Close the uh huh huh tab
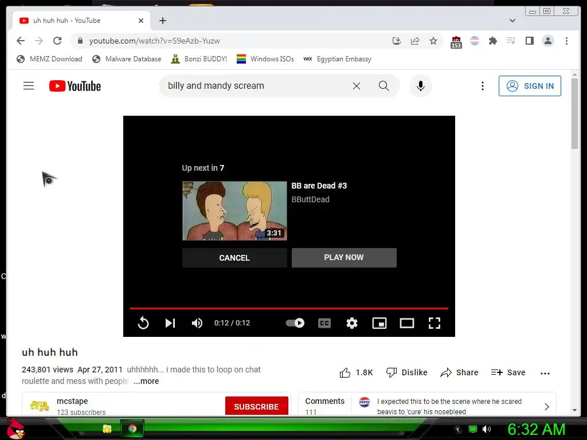This screenshot has height=440, width=587. (141, 21)
